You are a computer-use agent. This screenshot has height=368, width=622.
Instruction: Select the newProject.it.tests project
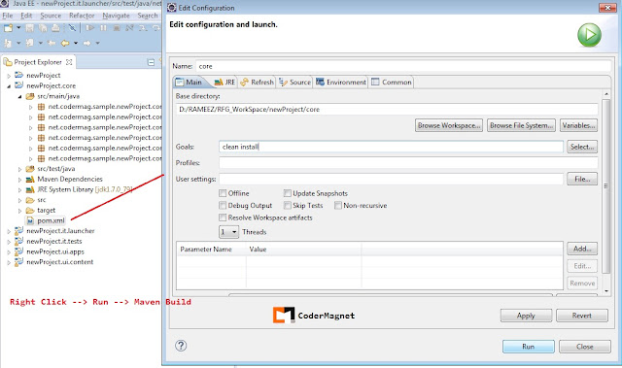(x=54, y=241)
